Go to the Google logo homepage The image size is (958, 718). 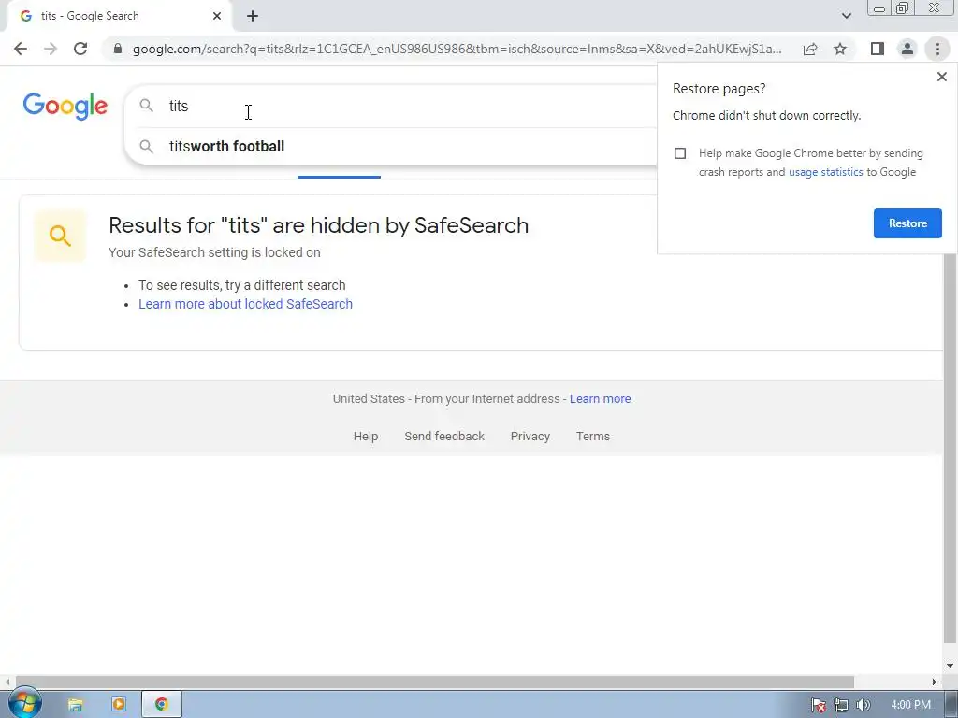click(65, 107)
